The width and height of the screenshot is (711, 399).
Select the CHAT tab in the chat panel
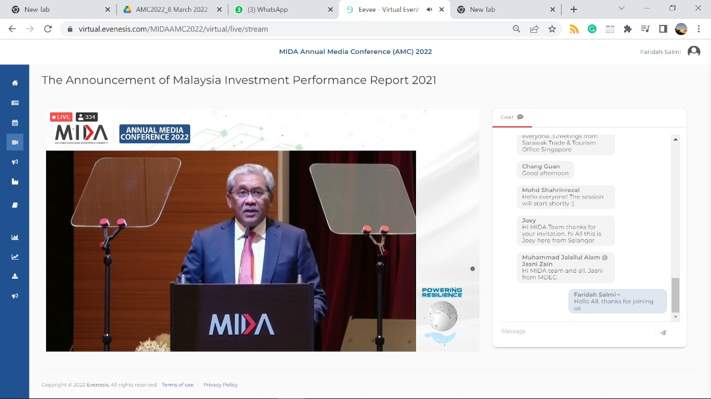coord(512,117)
